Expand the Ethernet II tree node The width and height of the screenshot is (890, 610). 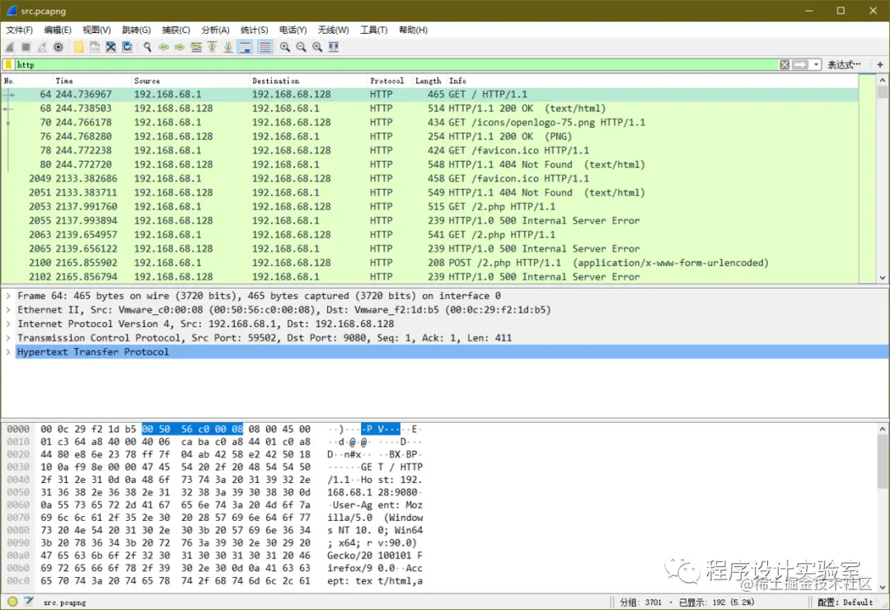8,310
